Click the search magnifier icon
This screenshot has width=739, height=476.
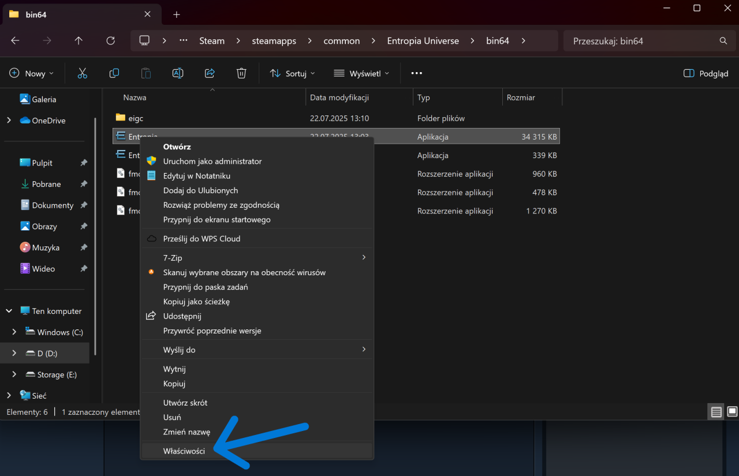[723, 41]
